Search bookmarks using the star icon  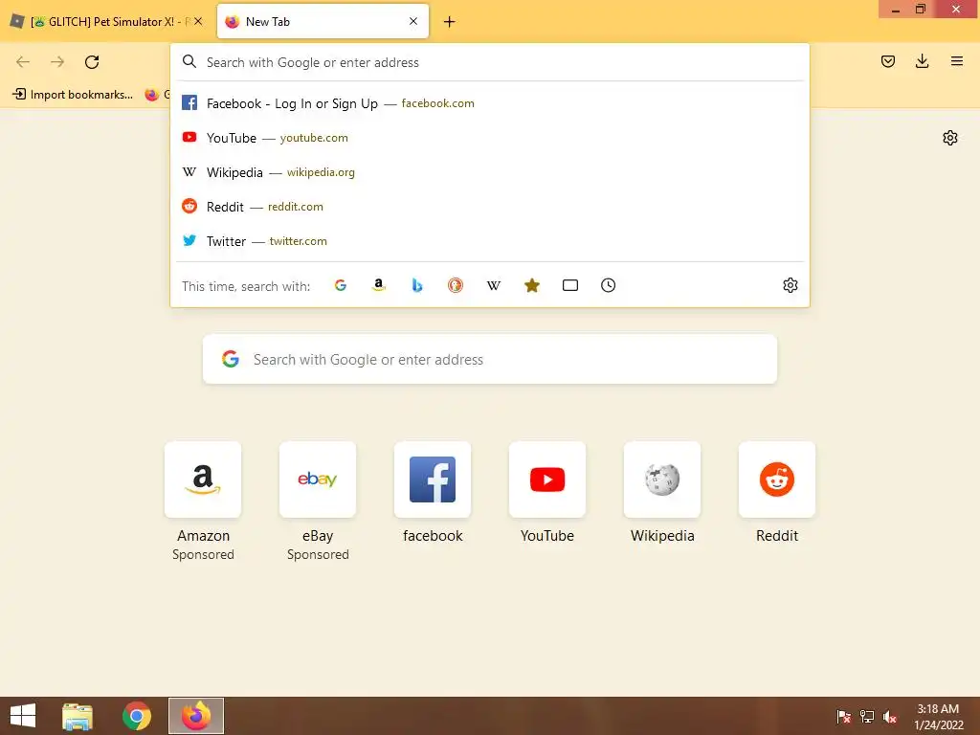click(532, 285)
